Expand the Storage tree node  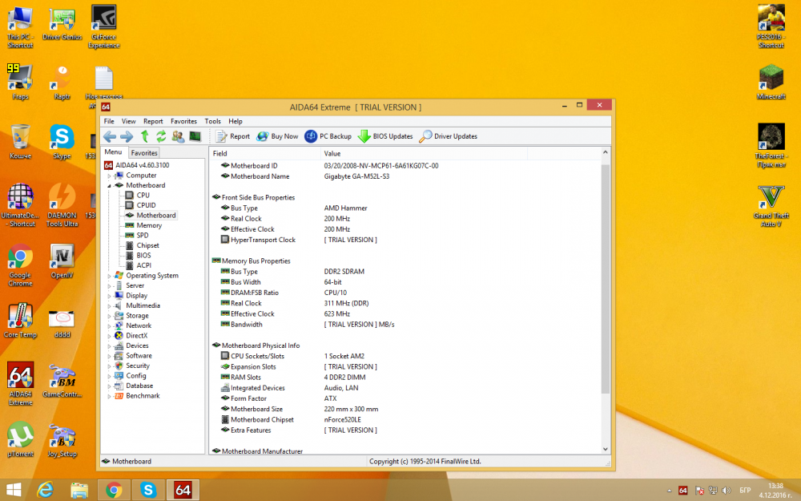pos(109,316)
